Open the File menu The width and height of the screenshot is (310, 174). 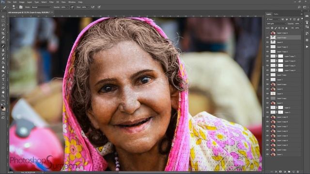tap(9, 2)
